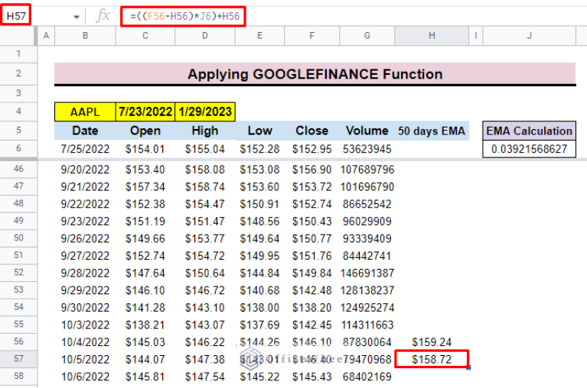Select column G header
Screen dimensions: 587x388
(x=367, y=36)
